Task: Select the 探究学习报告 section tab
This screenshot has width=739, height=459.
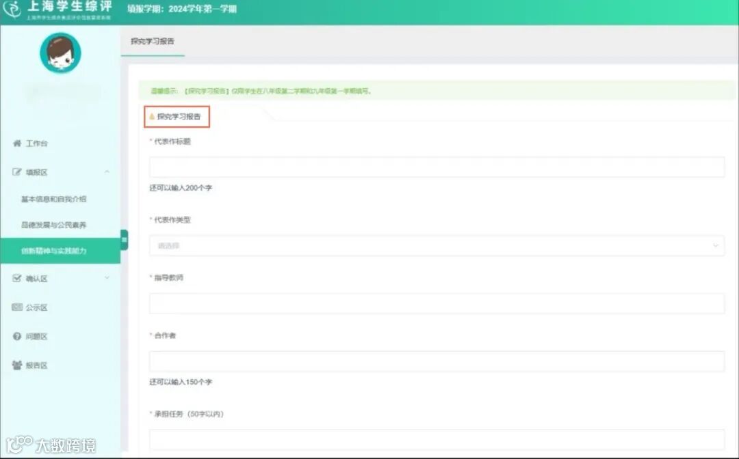Action: [x=177, y=117]
